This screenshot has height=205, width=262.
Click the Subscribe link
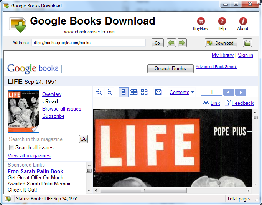coord(53,116)
